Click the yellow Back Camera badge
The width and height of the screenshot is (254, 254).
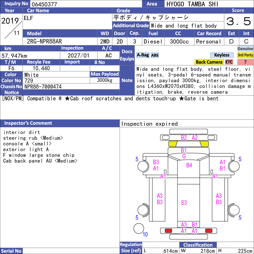[209, 62]
